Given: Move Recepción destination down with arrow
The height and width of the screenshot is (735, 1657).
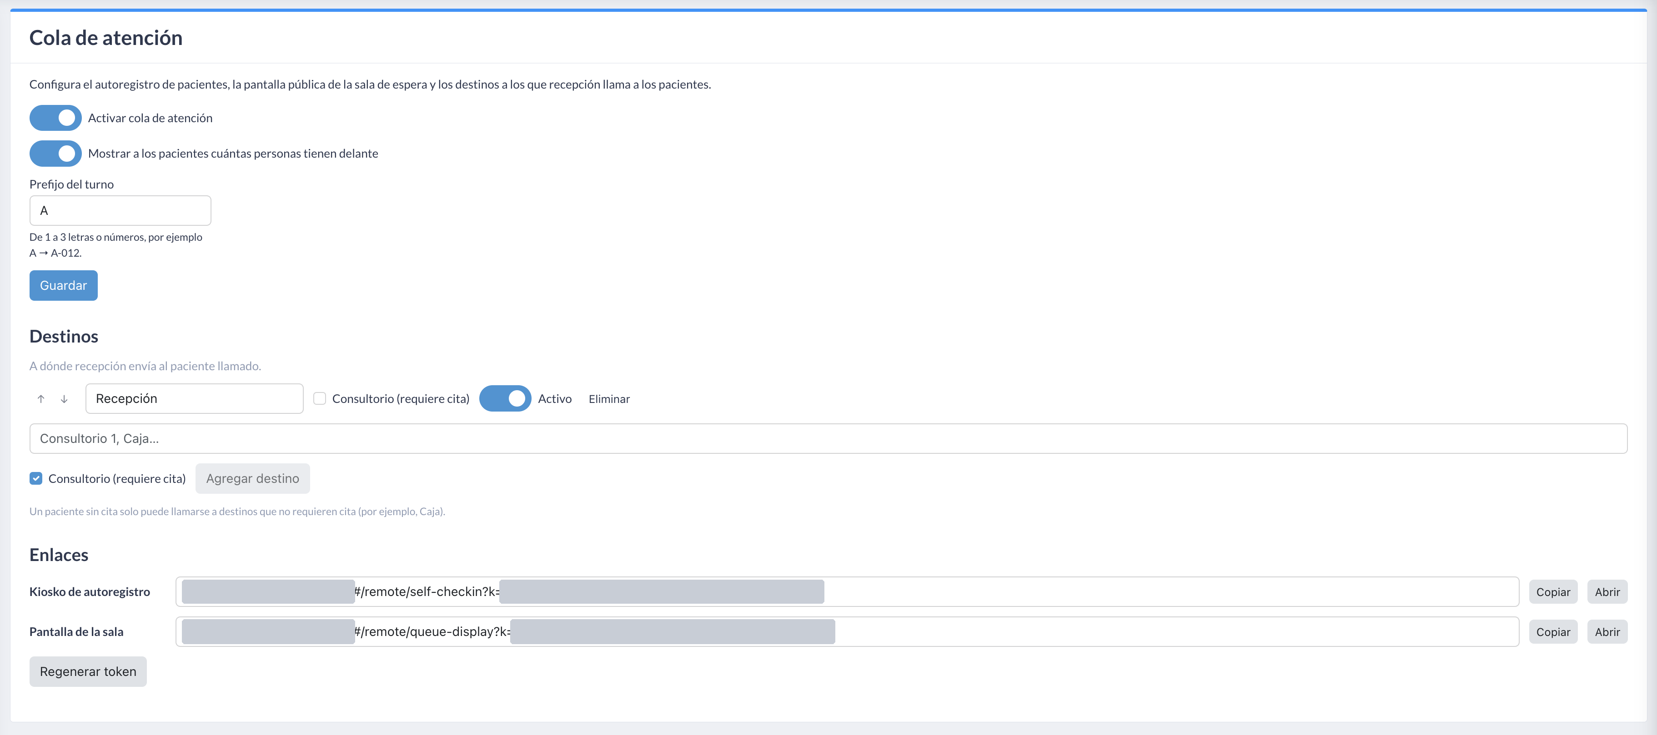Looking at the screenshot, I should [x=64, y=399].
